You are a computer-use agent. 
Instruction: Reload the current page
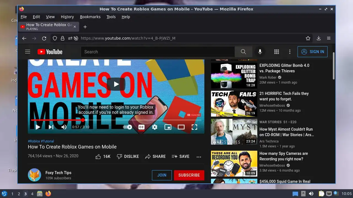click(44, 38)
